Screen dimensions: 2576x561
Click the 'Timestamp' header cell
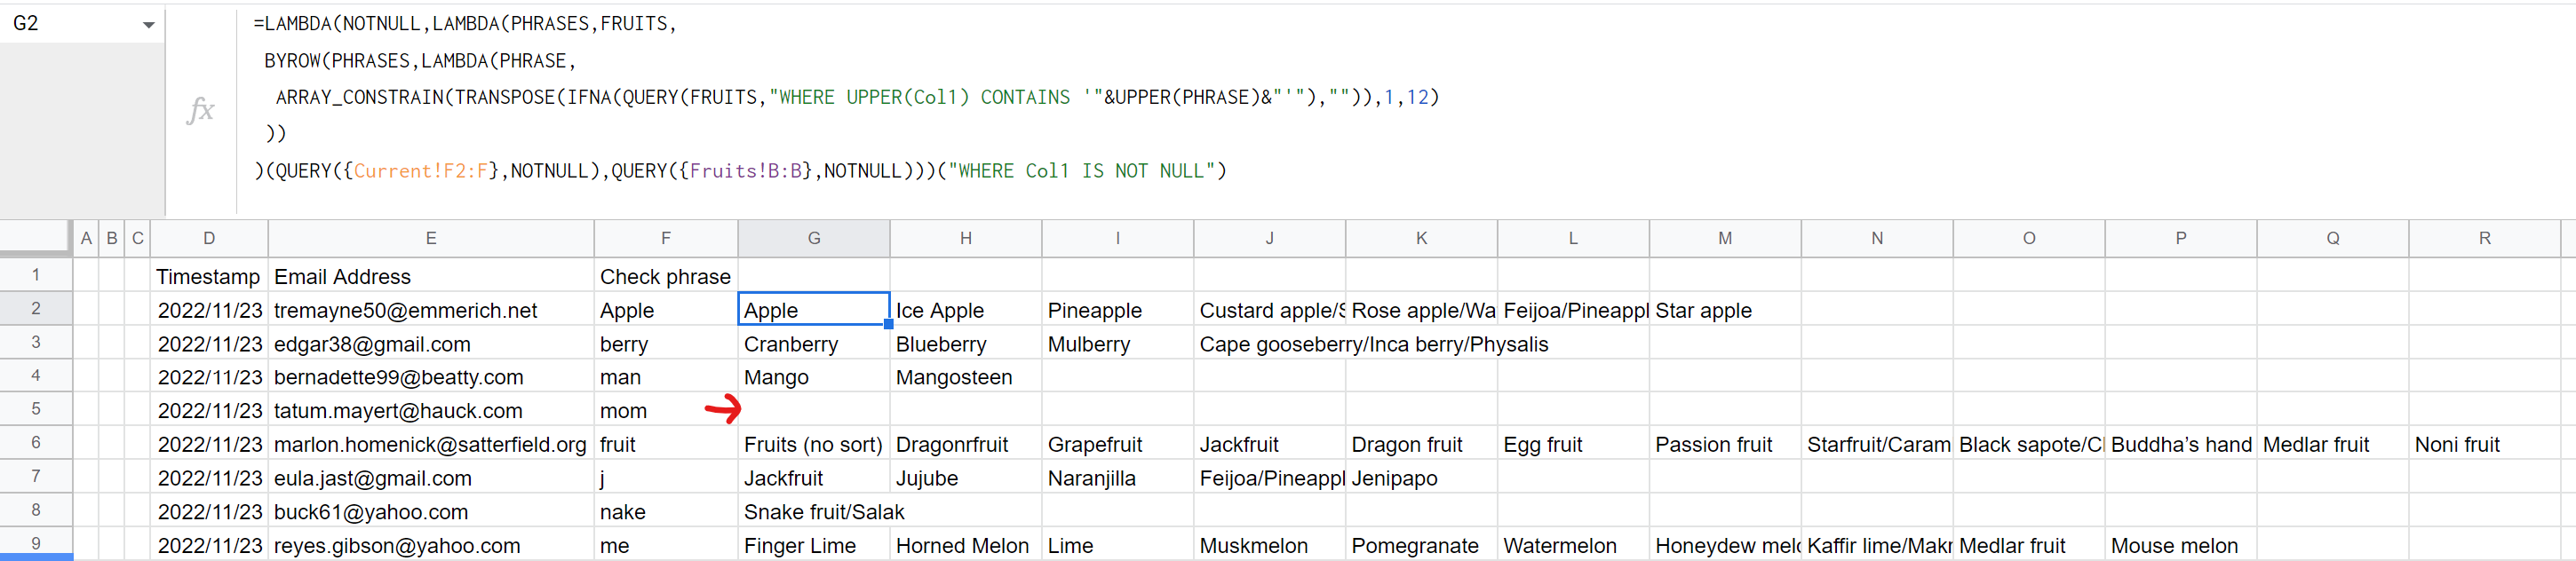(208, 277)
